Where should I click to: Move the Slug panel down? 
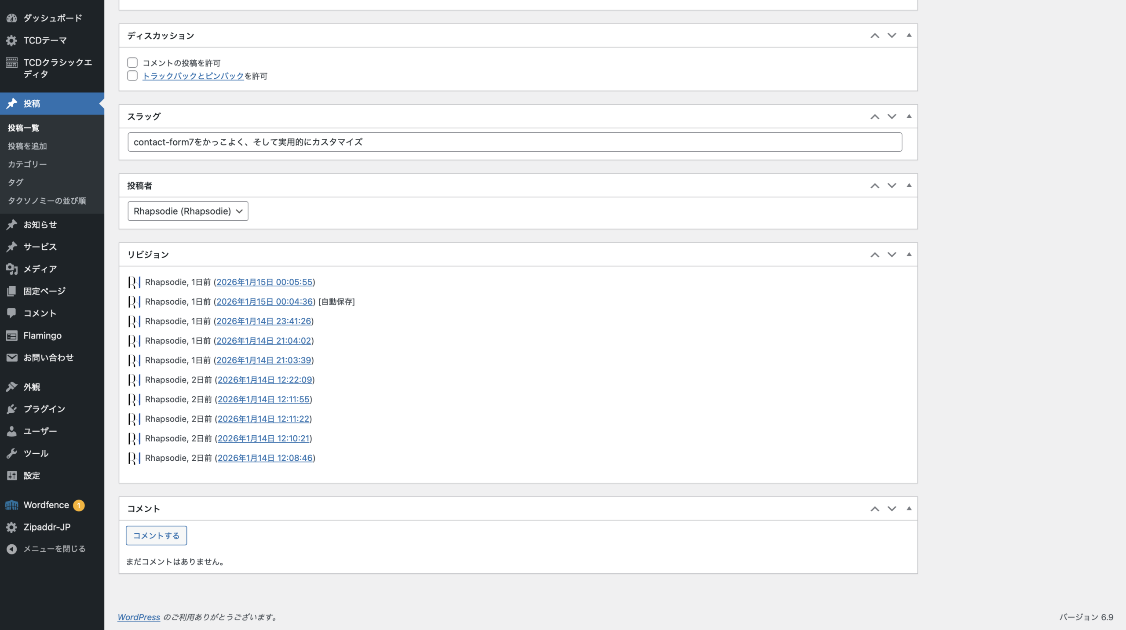tap(892, 117)
